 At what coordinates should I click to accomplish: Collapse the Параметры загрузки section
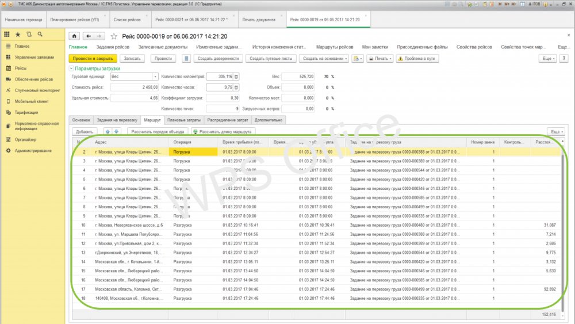(71, 68)
